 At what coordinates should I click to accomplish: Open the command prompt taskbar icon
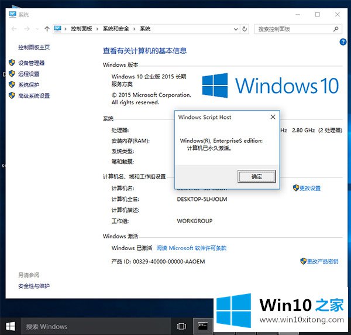[203, 326]
